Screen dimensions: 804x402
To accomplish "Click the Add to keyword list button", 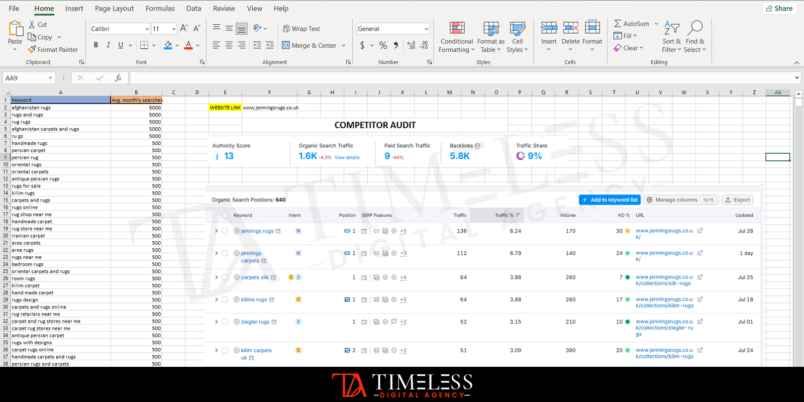I will [610, 200].
